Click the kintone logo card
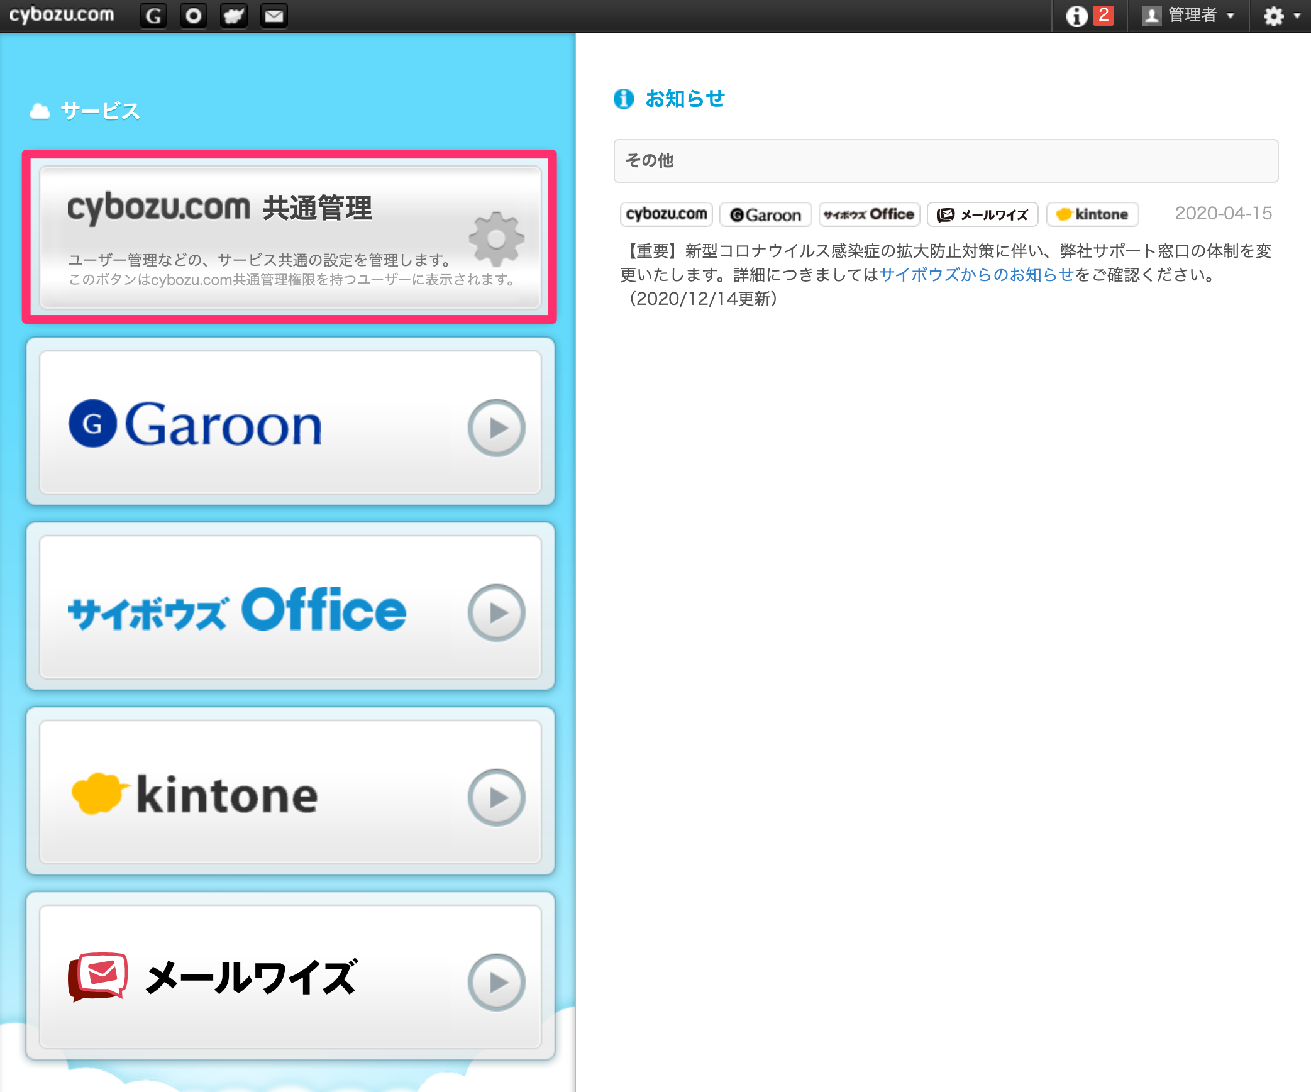The width and height of the screenshot is (1311, 1092). coord(195,793)
